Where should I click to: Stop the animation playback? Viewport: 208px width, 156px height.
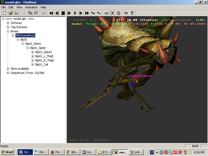point(63,13)
